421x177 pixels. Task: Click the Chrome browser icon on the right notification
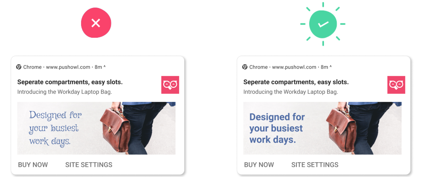coord(245,67)
